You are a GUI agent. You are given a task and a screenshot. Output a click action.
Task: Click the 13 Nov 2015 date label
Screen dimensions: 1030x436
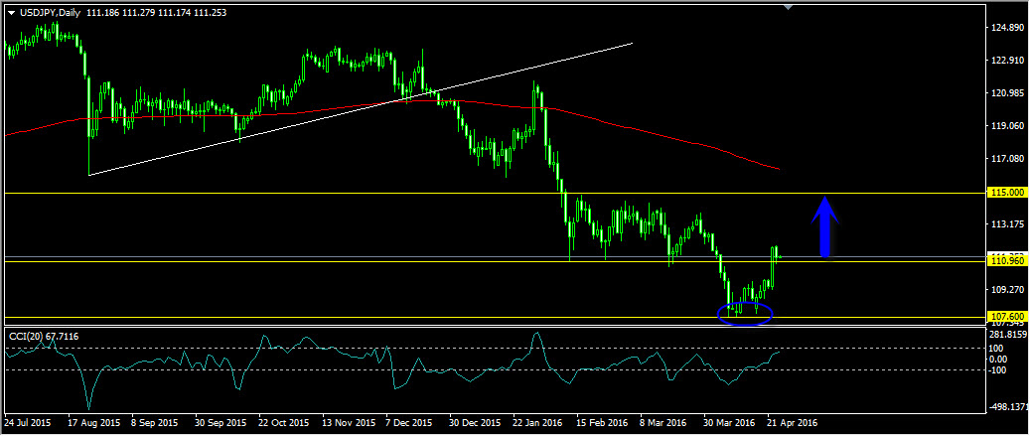[348, 423]
